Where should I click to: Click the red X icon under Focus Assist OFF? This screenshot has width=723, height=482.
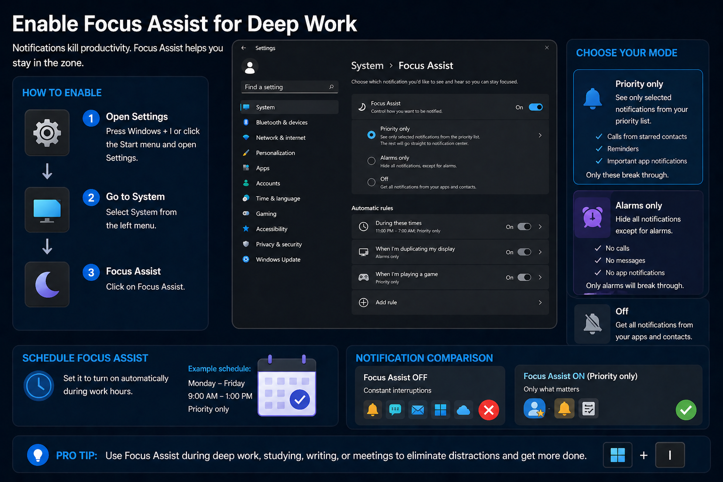[x=489, y=410]
